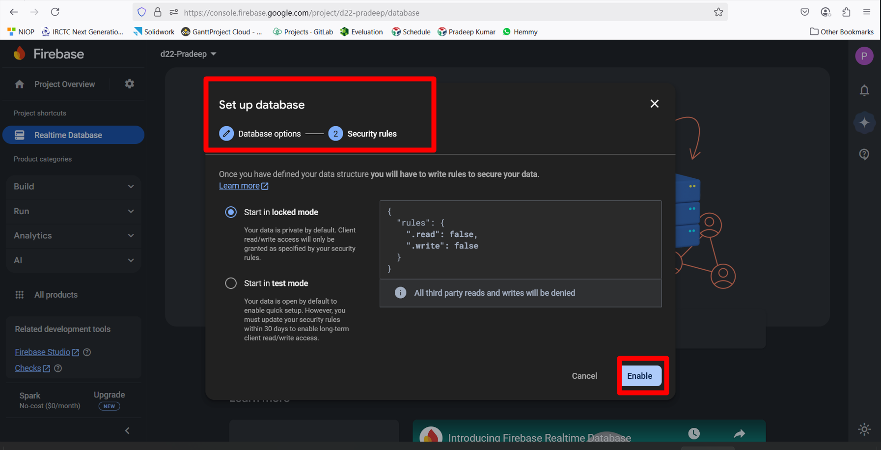The width and height of the screenshot is (881, 450).
Task: Collapse the sidebar with the chevron
Action: pyautogui.click(x=127, y=431)
